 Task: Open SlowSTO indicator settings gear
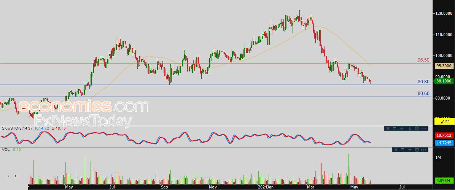417,128
